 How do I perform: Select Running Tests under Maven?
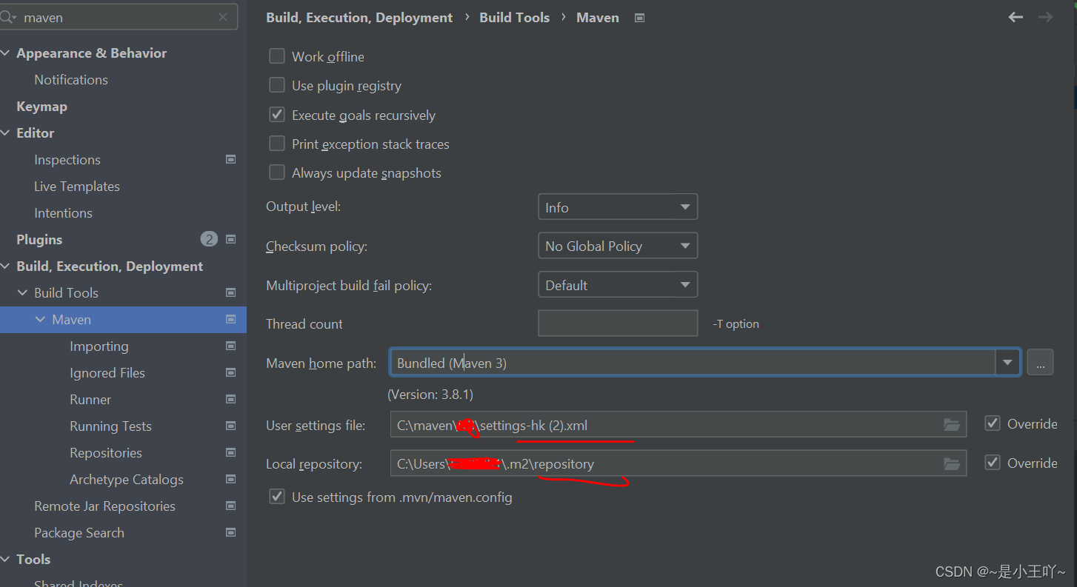click(x=110, y=426)
